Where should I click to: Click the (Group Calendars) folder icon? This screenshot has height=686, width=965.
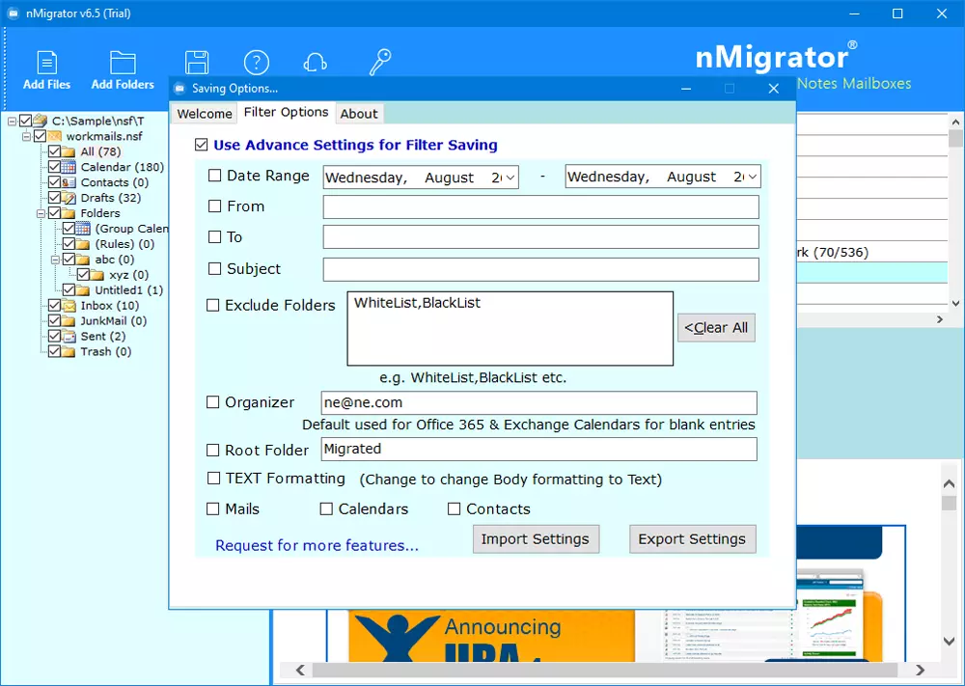[x=83, y=229]
